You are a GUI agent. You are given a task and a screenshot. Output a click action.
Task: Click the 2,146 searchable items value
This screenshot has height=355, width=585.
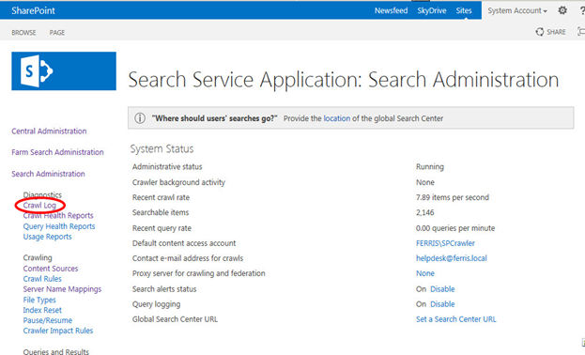click(425, 212)
